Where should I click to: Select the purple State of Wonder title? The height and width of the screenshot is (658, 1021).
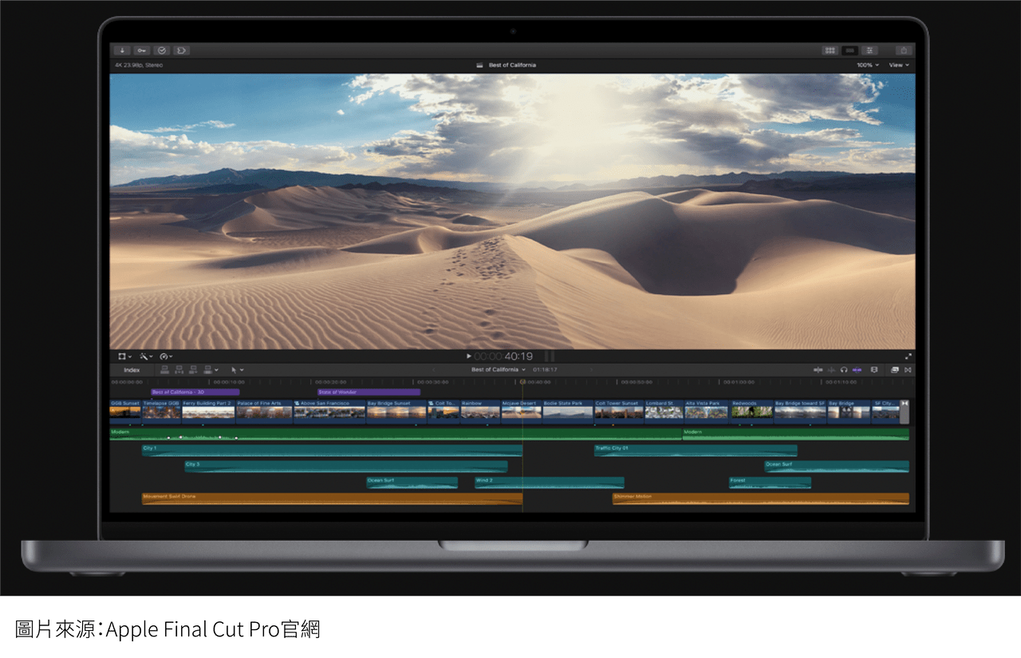point(369,392)
